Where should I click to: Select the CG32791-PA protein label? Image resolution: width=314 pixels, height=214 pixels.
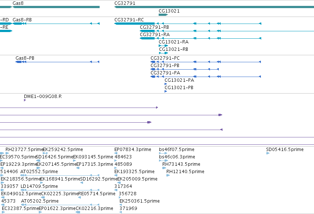point(165,73)
